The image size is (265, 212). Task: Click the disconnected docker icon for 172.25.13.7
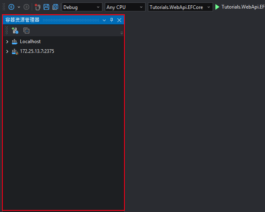pos(15,52)
